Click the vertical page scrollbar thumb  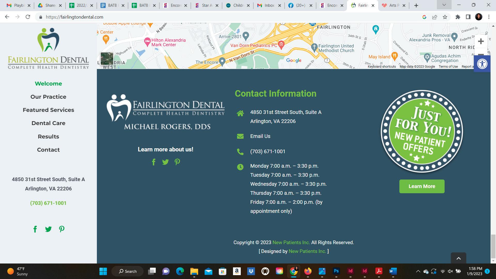[493, 246]
